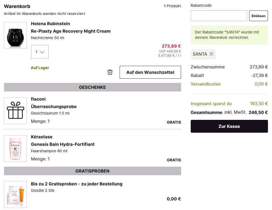
Task: Click the Einlösen button
Action: (x=258, y=16)
